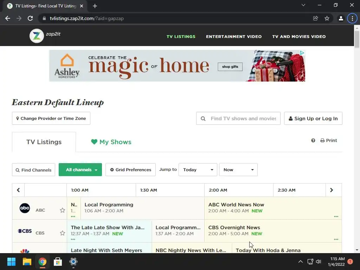Open network display icon in system tray
Screen dimensions: 360x270
point(310,262)
